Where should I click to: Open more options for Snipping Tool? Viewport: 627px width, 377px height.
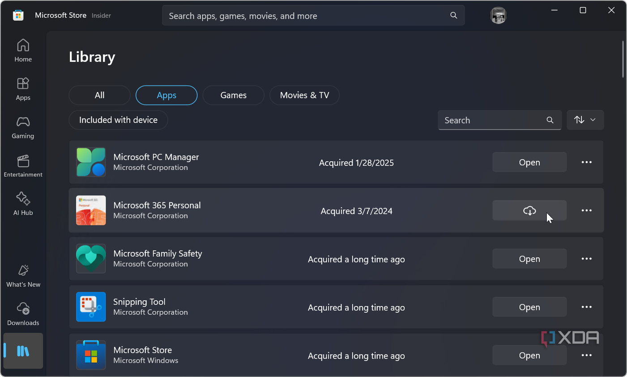[x=586, y=307]
